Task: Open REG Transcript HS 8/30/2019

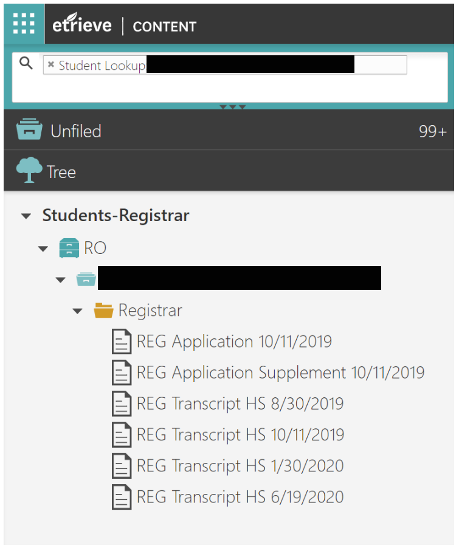Action: pos(240,403)
